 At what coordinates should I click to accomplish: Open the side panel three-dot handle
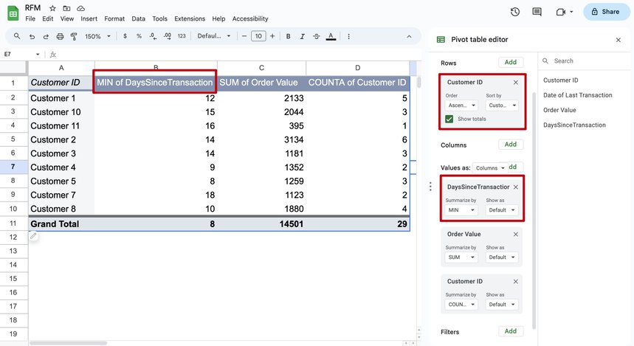coord(430,187)
